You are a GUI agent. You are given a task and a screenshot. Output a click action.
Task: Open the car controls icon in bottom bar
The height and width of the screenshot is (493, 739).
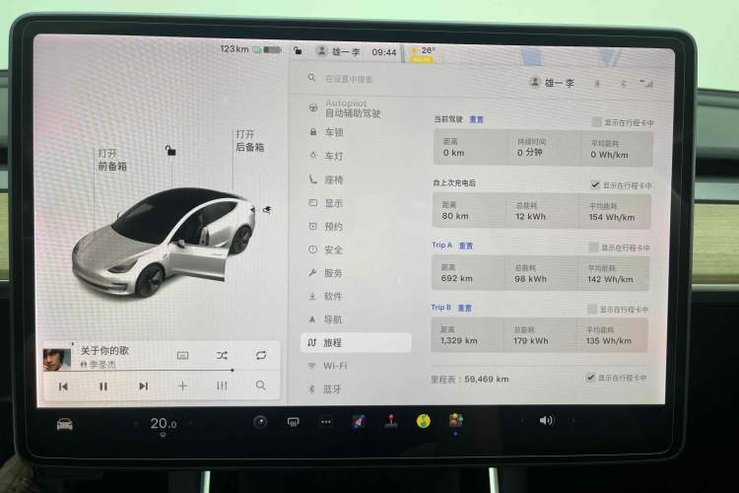[64, 424]
